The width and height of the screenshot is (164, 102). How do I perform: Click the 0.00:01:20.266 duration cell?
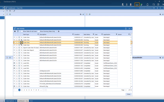[x=79, y=81]
